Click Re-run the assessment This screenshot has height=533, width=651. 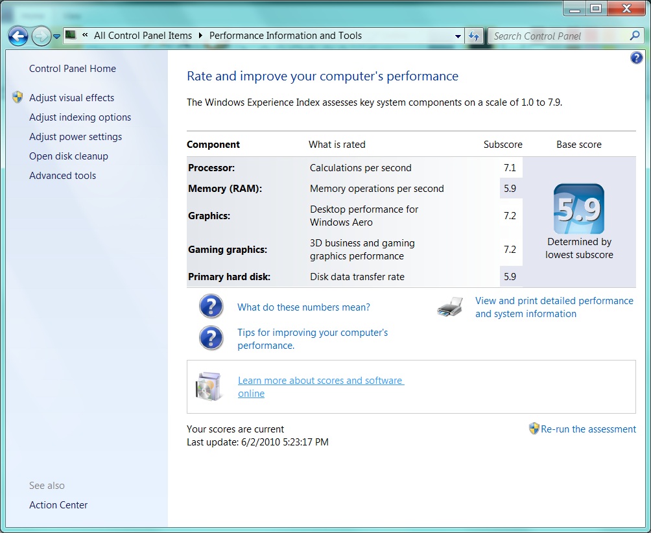tap(588, 429)
